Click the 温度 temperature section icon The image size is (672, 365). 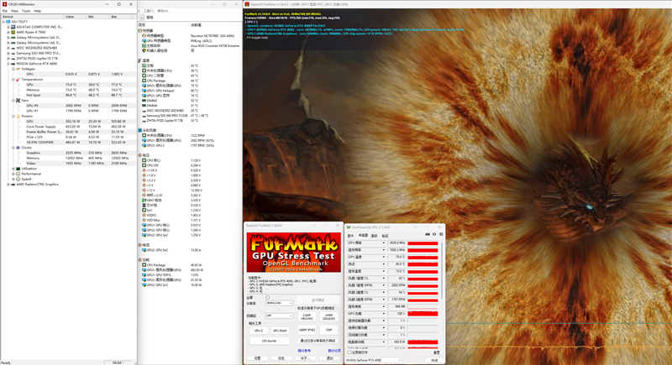pyautogui.click(x=139, y=60)
